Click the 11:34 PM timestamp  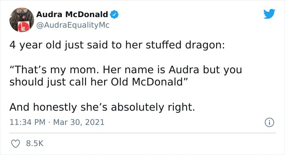click(27, 122)
